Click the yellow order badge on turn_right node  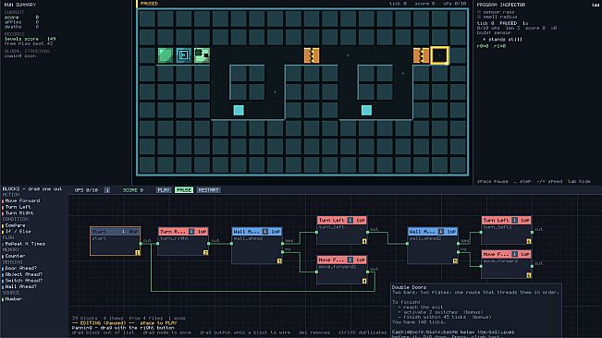click(x=205, y=252)
